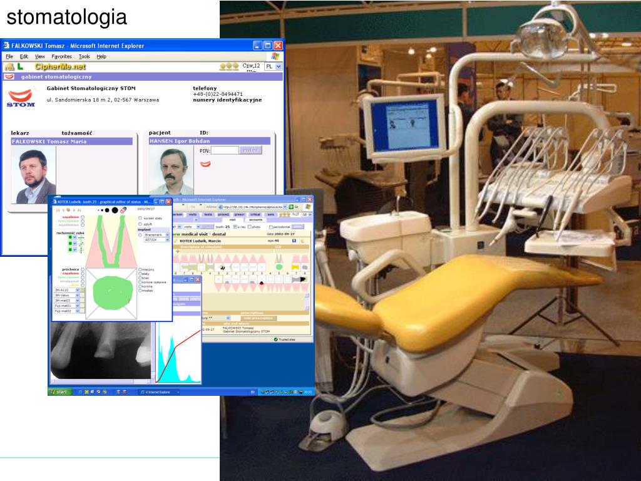Click the green L icon beside home
641x481 pixels.
tap(20, 66)
